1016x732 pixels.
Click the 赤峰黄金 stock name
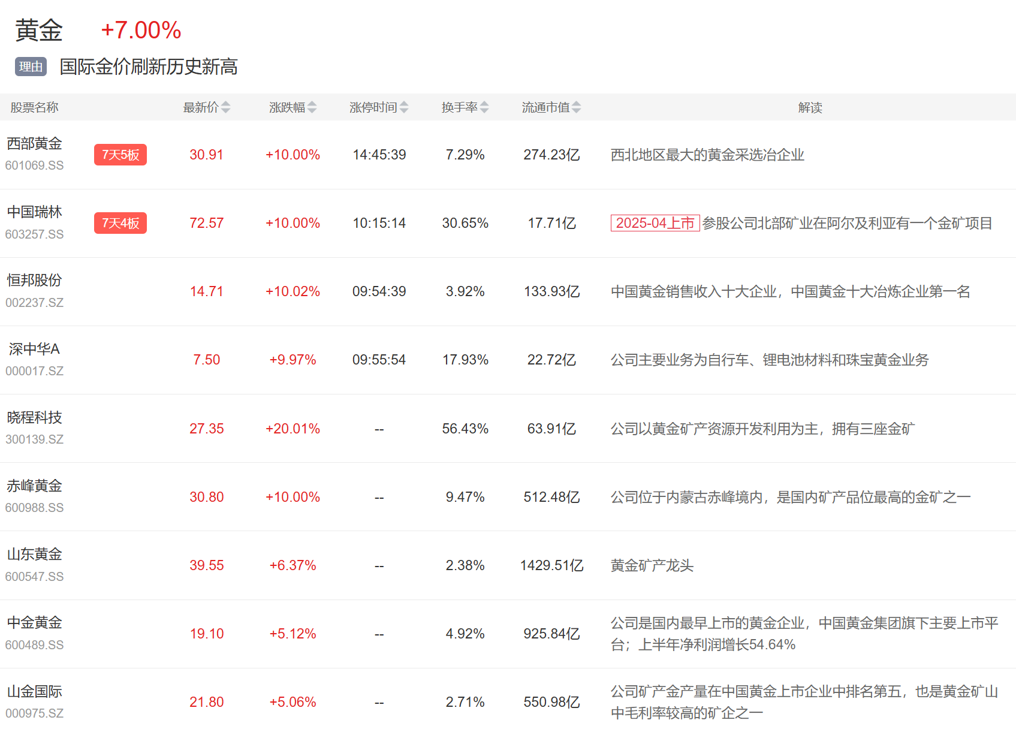35,486
